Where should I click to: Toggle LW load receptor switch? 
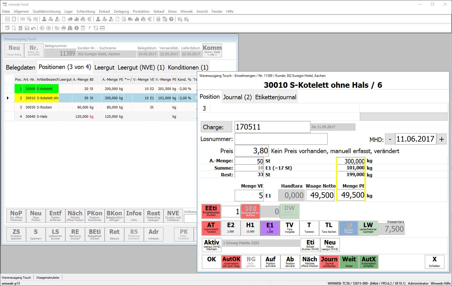click(x=368, y=228)
